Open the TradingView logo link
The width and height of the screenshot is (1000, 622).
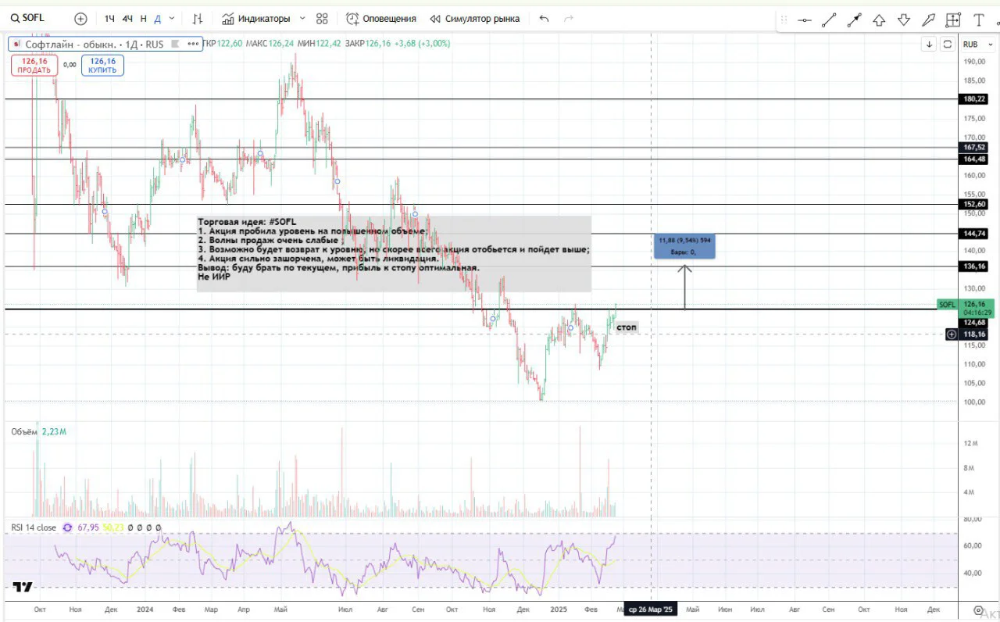[23, 587]
